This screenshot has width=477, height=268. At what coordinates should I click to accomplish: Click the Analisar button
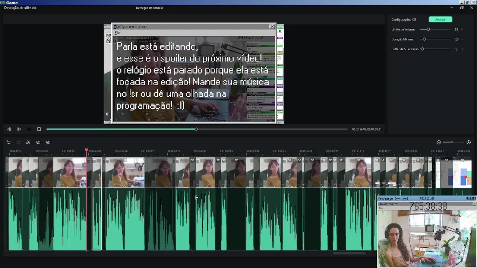pos(440,19)
